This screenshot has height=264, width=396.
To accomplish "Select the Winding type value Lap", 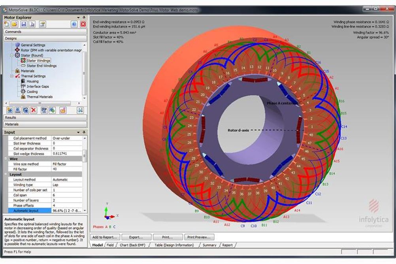I will click(67, 185).
